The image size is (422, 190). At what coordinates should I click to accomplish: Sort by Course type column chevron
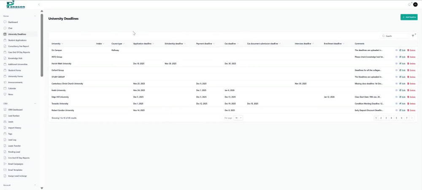124,44
